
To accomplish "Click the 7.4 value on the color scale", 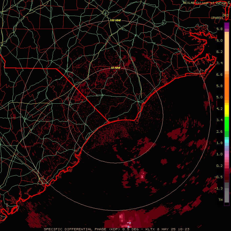I will coord(219,63).
